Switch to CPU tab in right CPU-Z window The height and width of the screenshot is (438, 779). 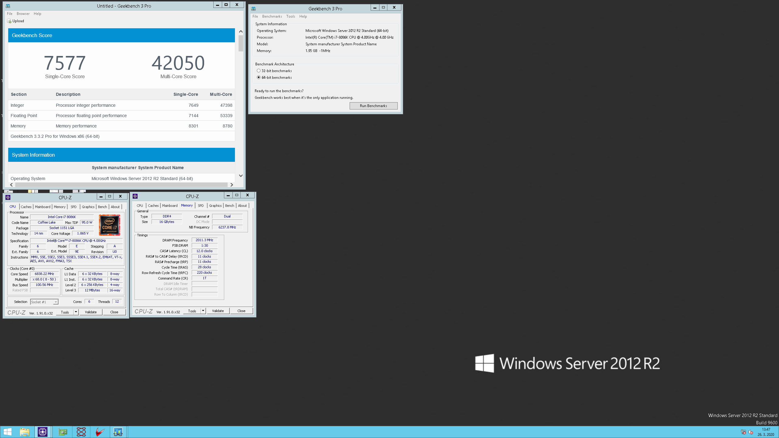tap(140, 206)
